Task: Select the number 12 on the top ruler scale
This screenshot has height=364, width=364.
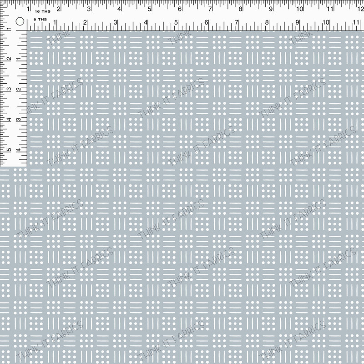Action: point(360,9)
